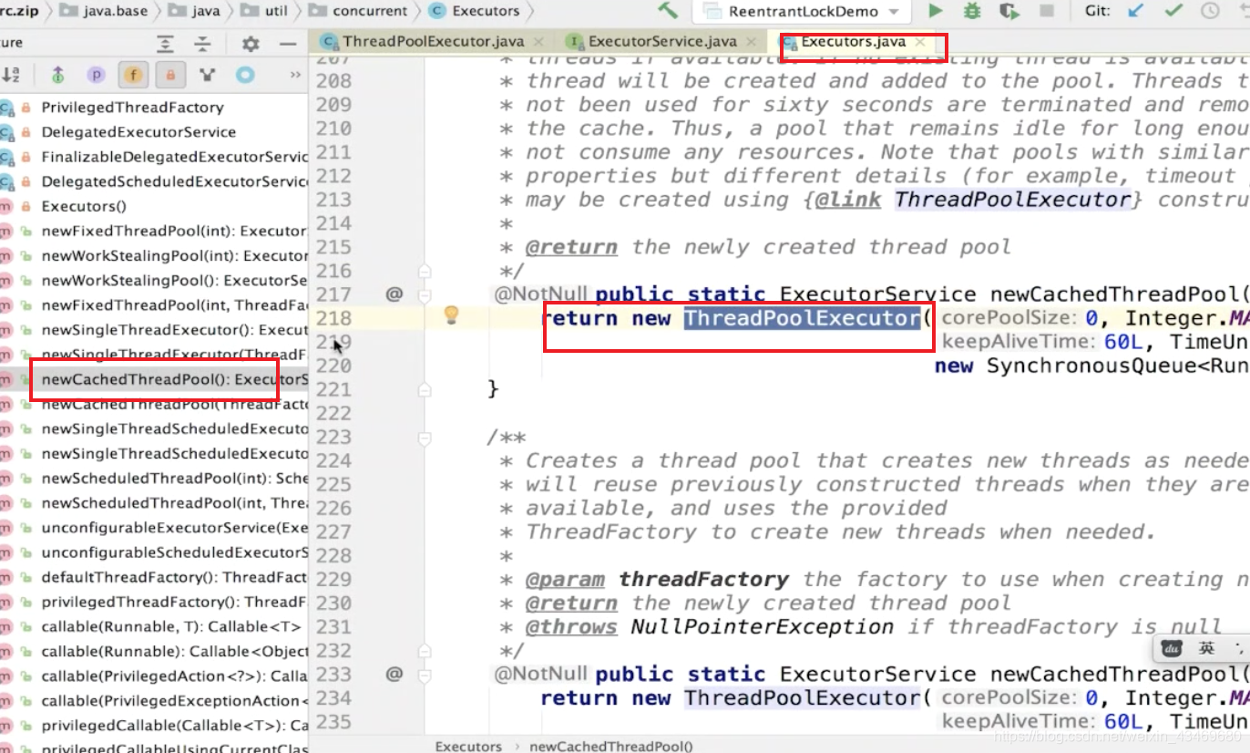Click the lightbulb intention icon on line 218
Viewport: 1250px width, 753px height.
click(451, 316)
